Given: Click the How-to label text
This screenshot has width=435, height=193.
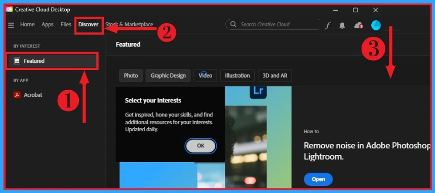Looking at the screenshot, I should [311, 131].
